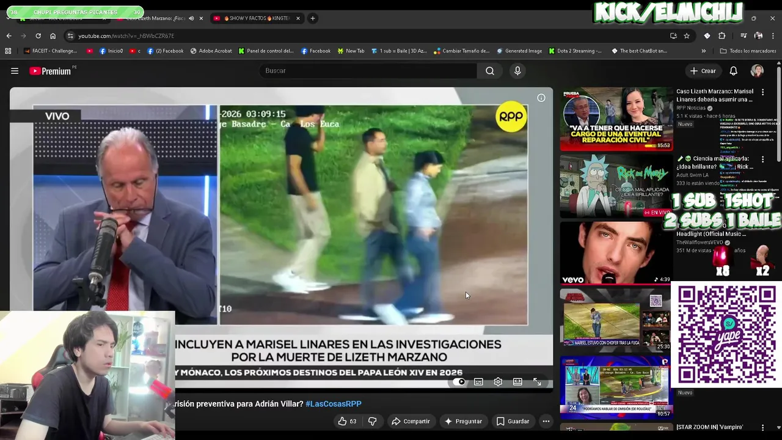Open New Tab bookmark
Screen dimensions: 782x440
tap(350, 51)
